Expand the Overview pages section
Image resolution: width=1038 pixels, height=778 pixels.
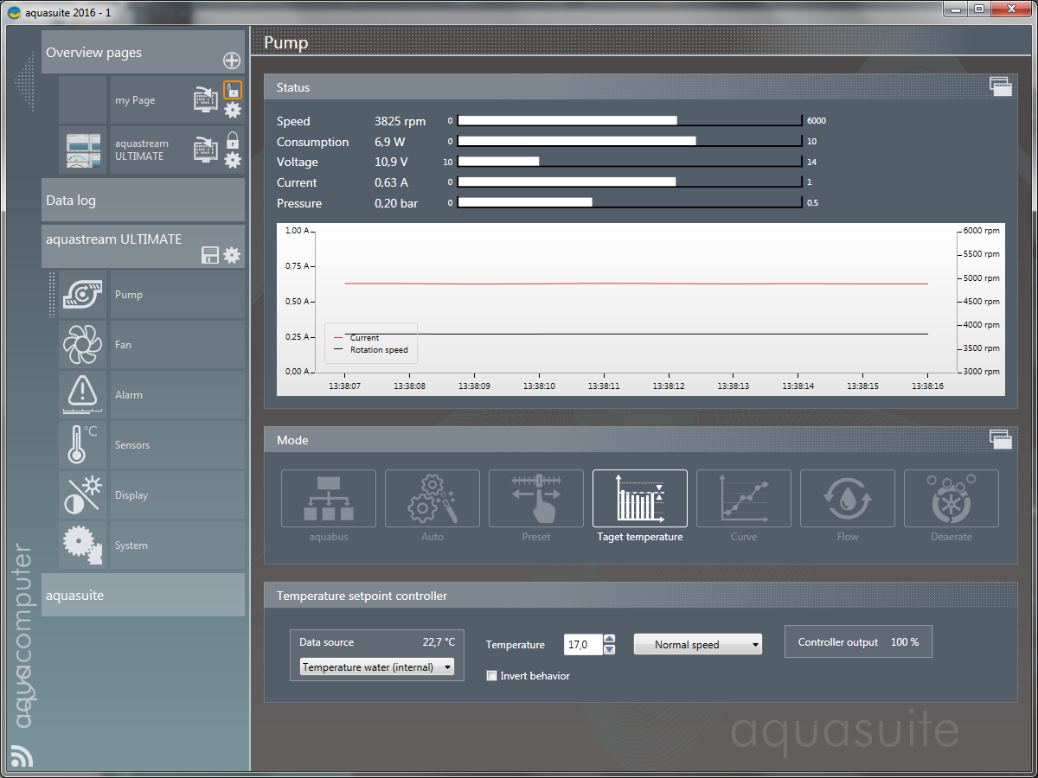click(144, 53)
